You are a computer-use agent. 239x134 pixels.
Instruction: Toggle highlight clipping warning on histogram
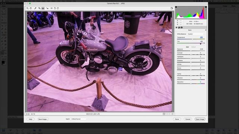(206, 7)
